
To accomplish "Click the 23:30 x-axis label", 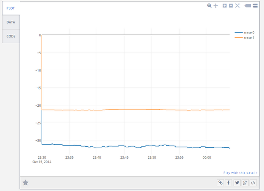I will pyautogui.click(x=42, y=157).
